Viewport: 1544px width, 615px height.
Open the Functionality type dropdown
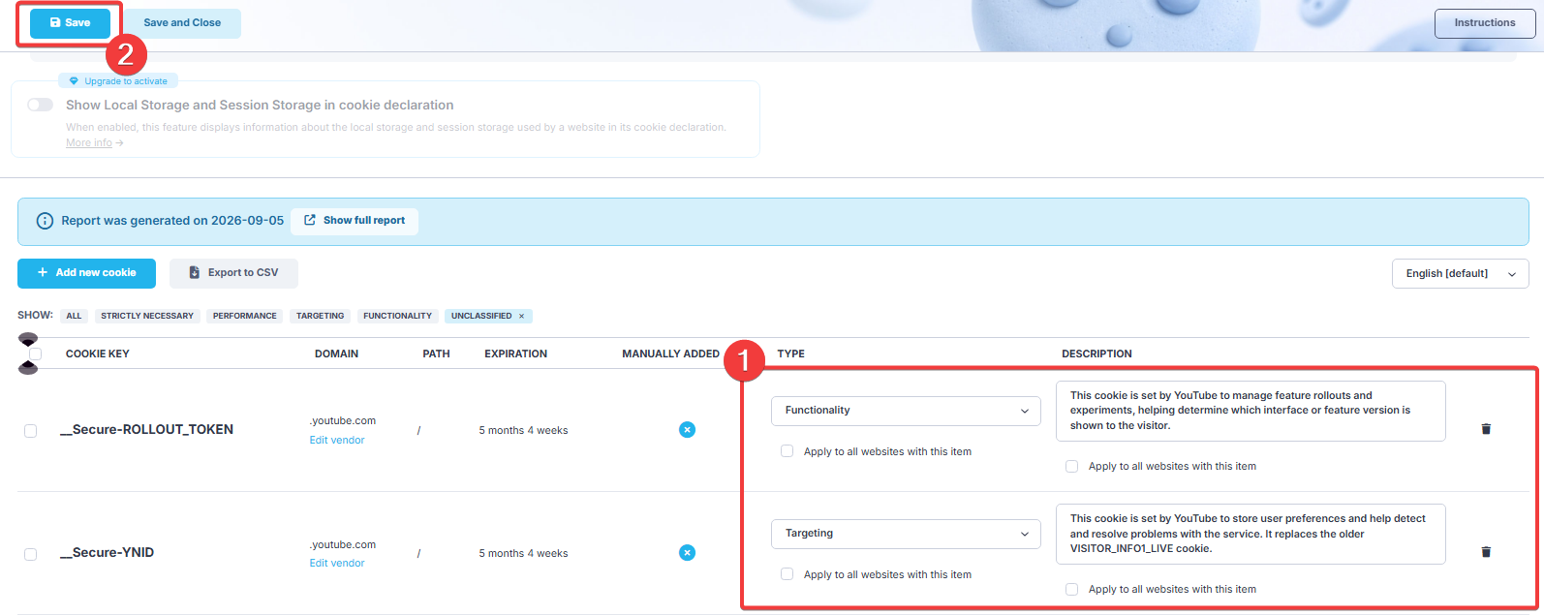pyautogui.click(x=906, y=411)
